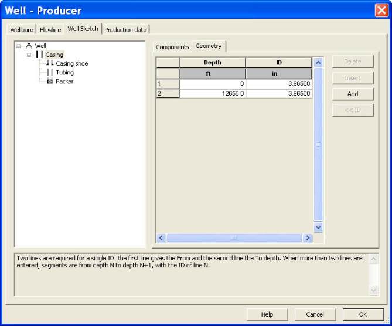
Task: Switch to the Wellbore tab
Action: tap(22, 30)
